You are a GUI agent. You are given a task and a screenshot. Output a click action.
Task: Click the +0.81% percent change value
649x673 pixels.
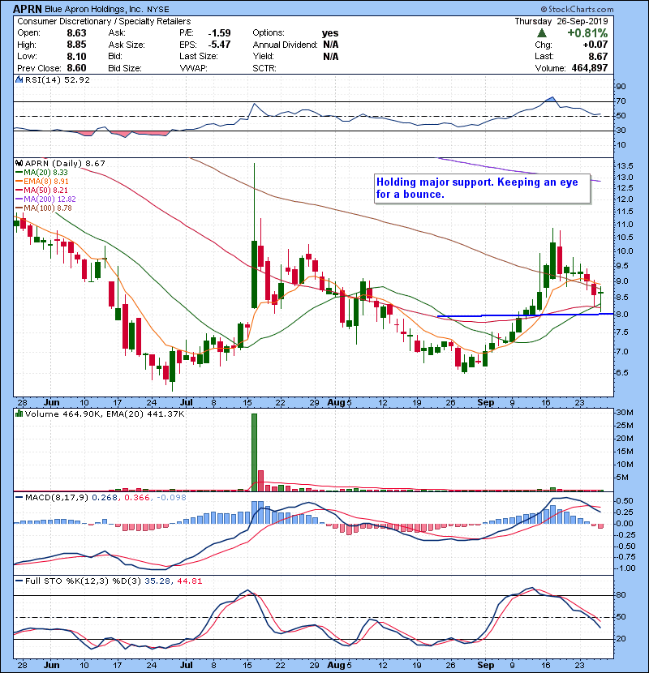[x=587, y=33]
